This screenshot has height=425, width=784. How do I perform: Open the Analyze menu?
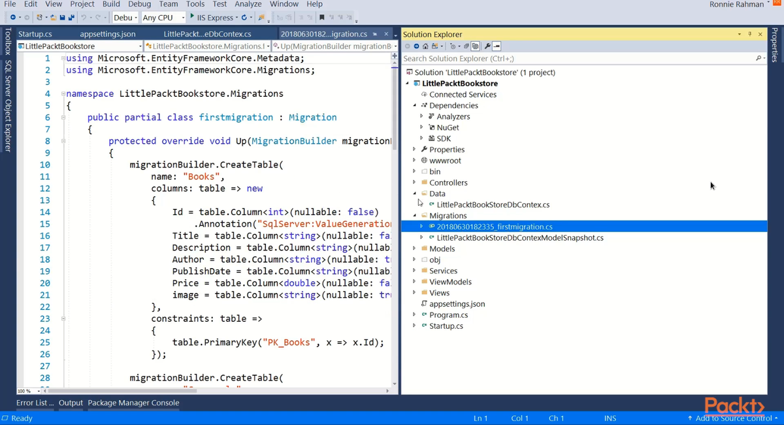point(248,4)
